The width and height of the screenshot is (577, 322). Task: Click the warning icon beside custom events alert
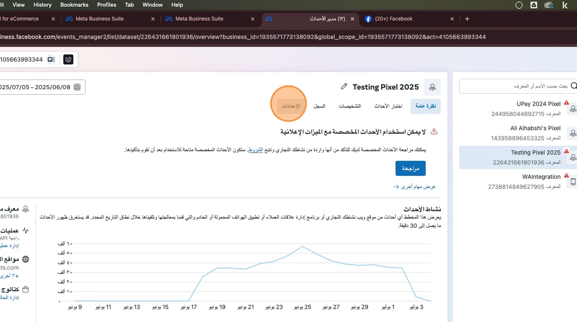pos(434,132)
